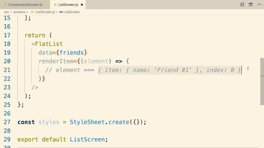Viewport: 264px width, 148px height.
Task: Click StyleSheet on line 27
Action: [87, 122]
